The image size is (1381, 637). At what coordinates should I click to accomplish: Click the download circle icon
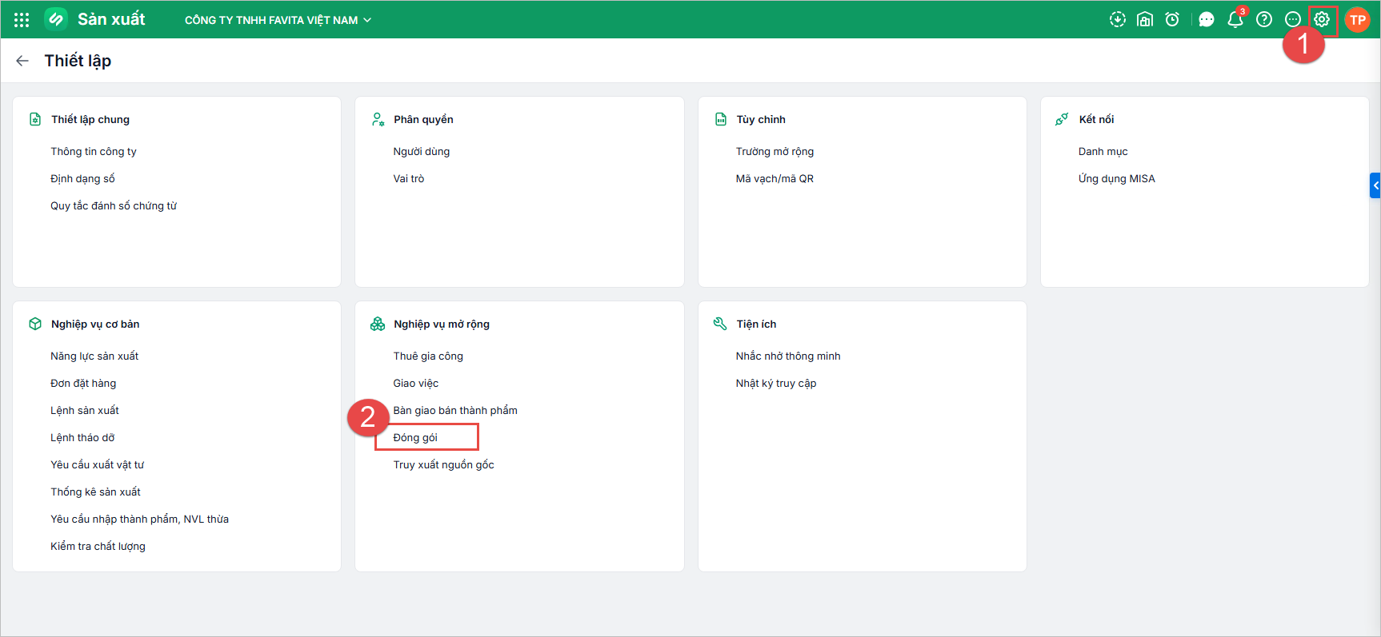[1118, 20]
